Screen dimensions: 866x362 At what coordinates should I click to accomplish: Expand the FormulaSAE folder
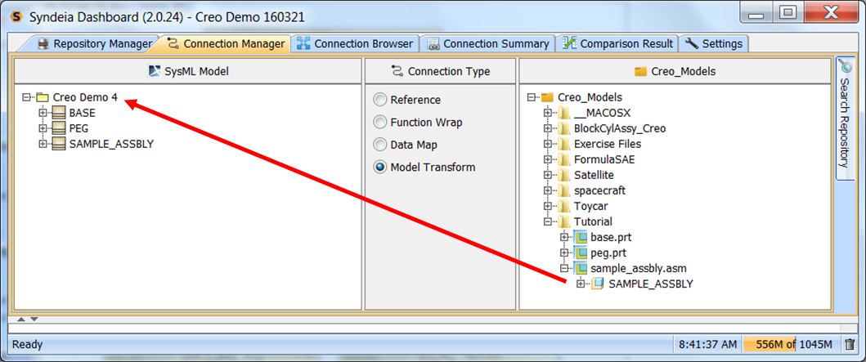pyautogui.click(x=547, y=159)
